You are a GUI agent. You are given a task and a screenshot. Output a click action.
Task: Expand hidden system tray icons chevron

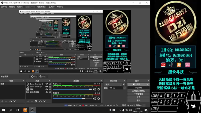click(x=120, y=110)
